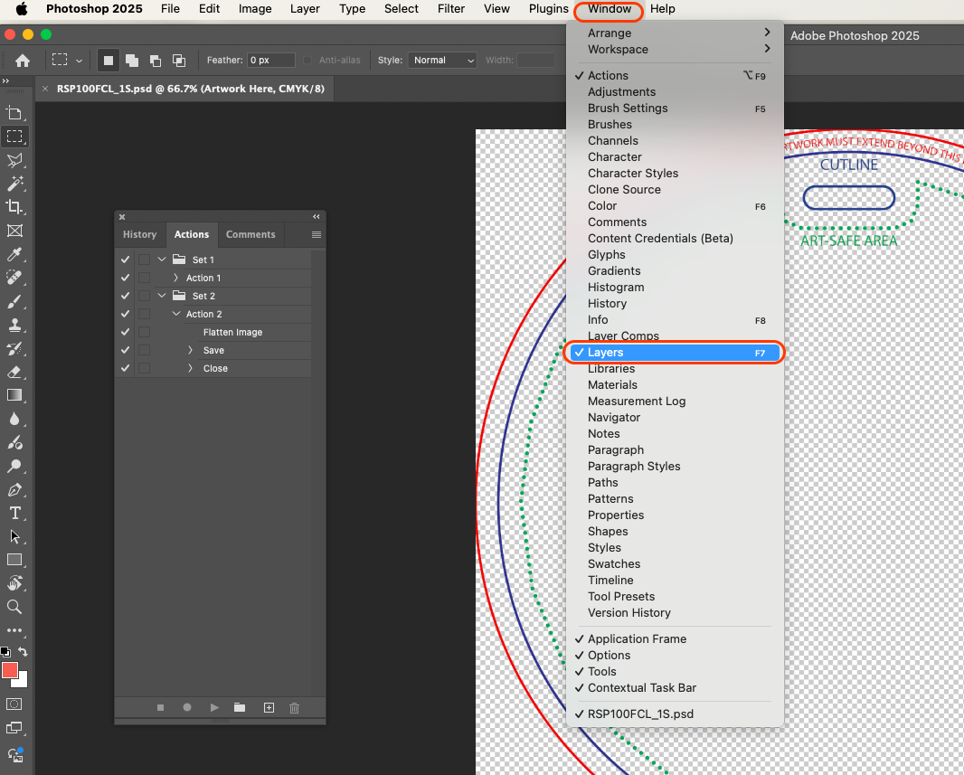Toggle the checkmark for Set 1
This screenshot has width=964, height=775.
[125, 260]
